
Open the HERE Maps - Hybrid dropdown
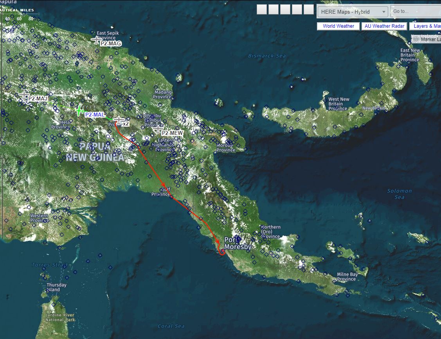click(353, 12)
